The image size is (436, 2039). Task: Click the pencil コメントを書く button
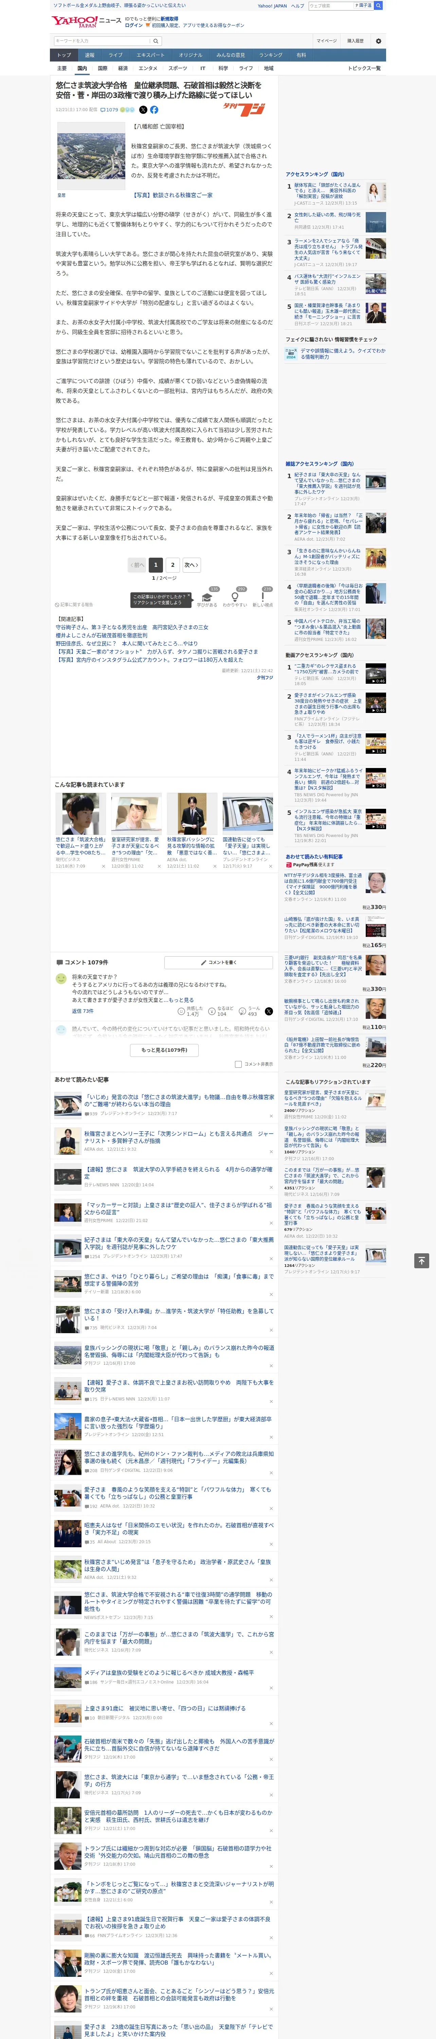[219, 962]
